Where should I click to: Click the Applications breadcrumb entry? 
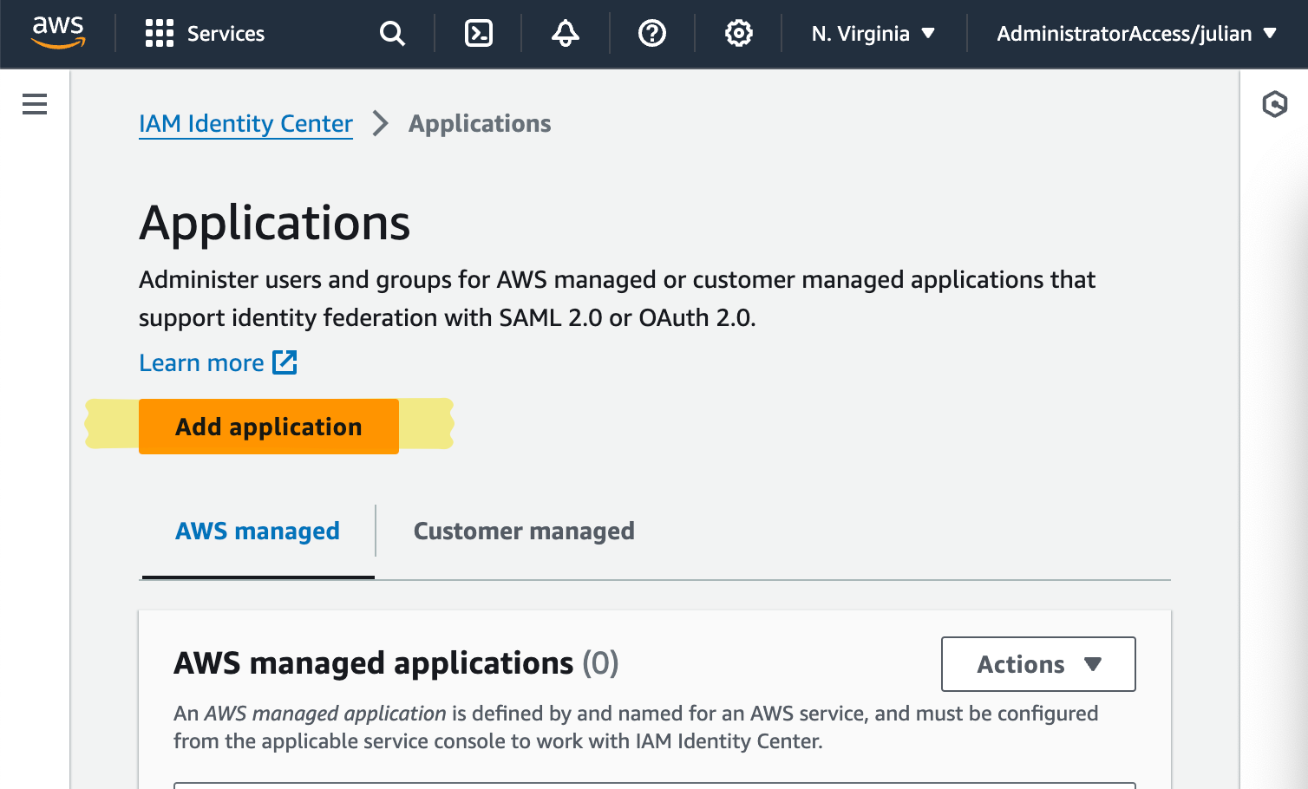tap(479, 123)
